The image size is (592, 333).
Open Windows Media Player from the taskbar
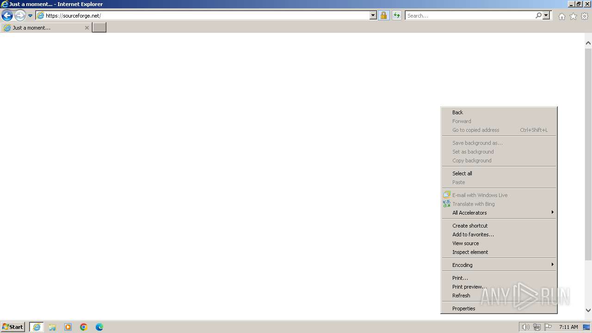point(68,327)
